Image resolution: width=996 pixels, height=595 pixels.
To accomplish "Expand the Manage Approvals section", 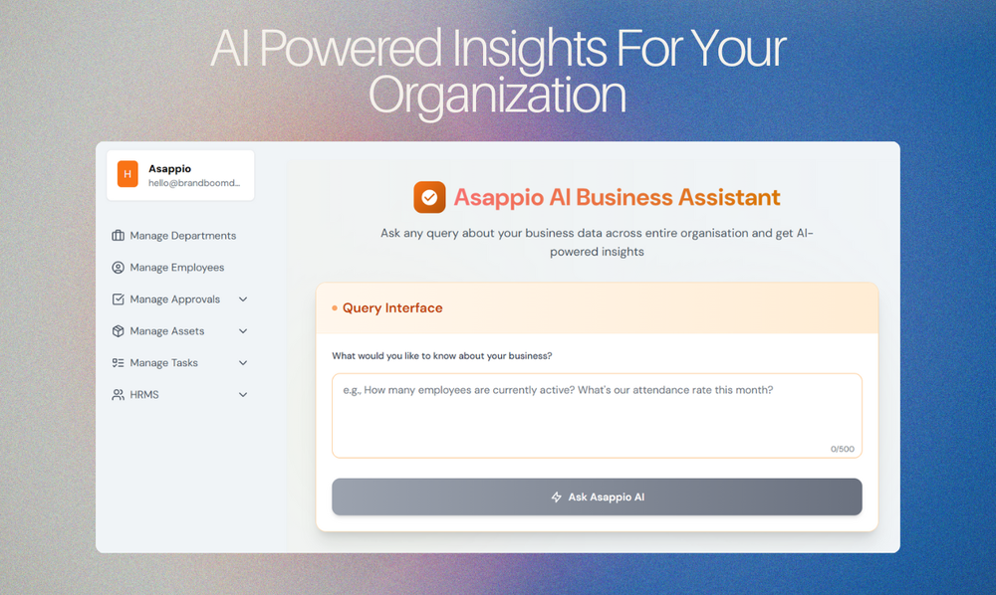I will (x=243, y=298).
